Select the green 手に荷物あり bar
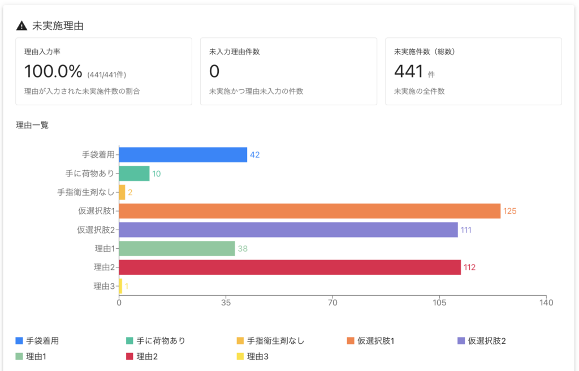Screen dimensions: 579x371 click(x=134, y=174)
